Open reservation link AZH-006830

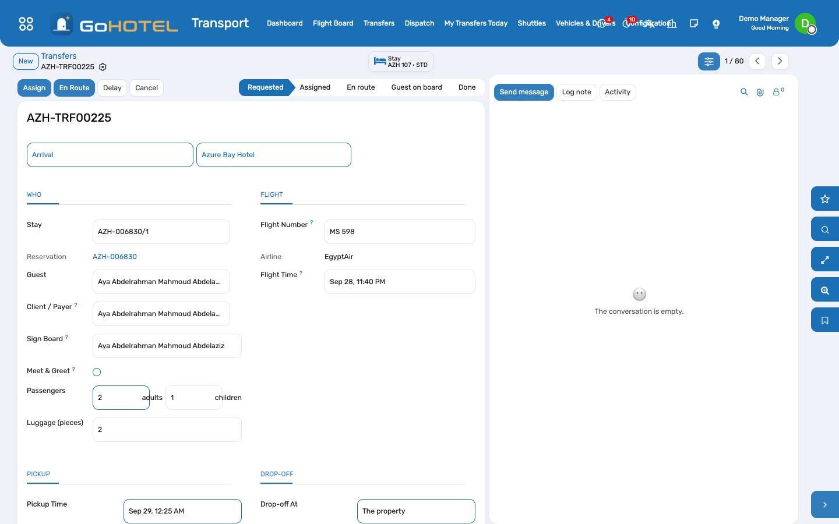click(115, 257)
